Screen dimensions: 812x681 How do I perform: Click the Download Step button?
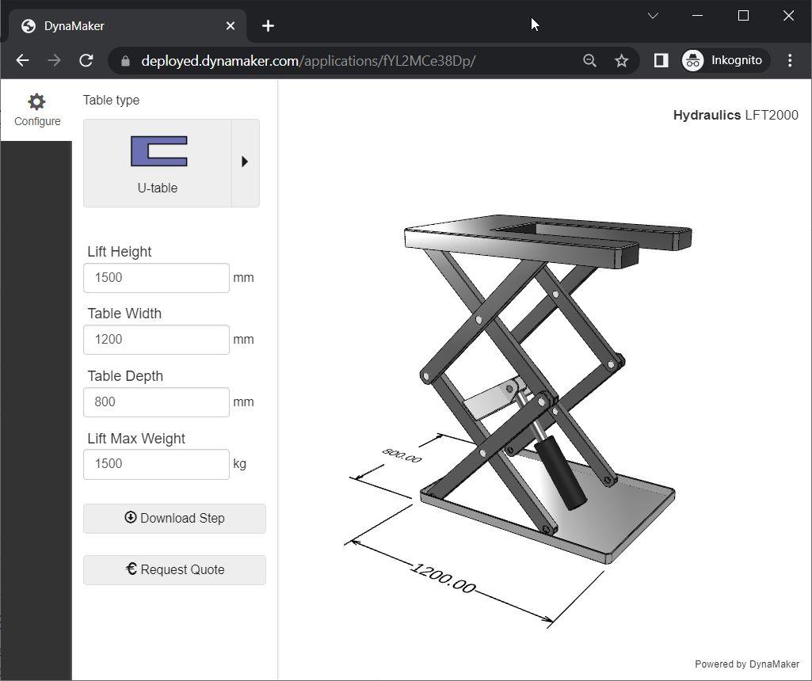point(174,519)
